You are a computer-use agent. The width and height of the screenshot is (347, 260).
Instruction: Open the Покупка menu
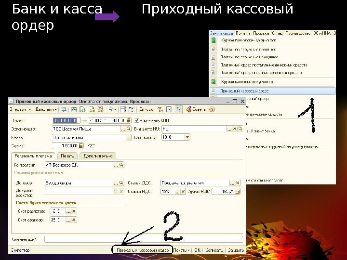(243, 33)
